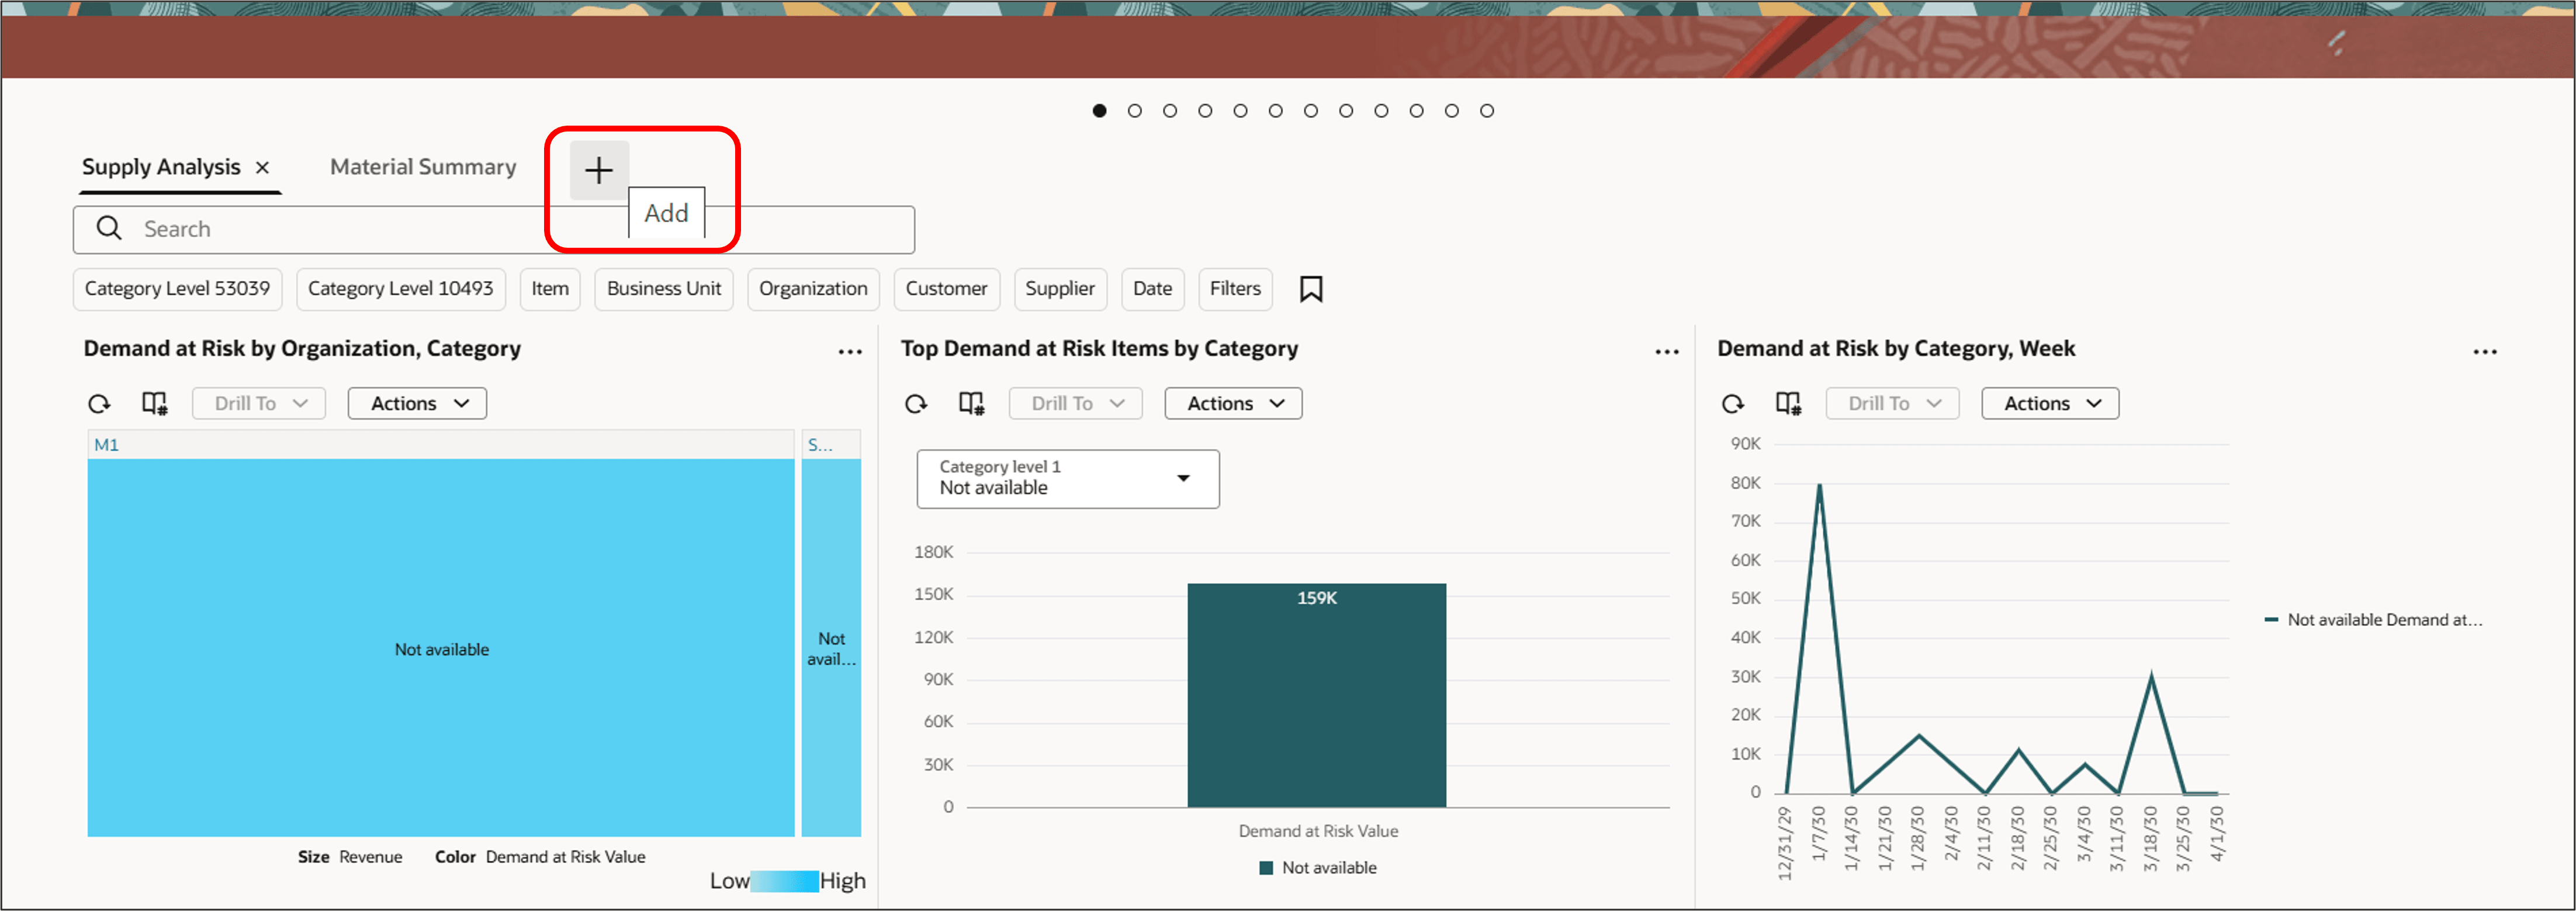This screenshot has height=911, width=2576.
Task: Expand Actions dropdown in Organization, Category panel
Action: click(x=417, y=404)
